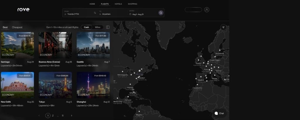Open the Chat bubble widget
The height and width of the screenshot is (120, 300).
coord(219,113)
